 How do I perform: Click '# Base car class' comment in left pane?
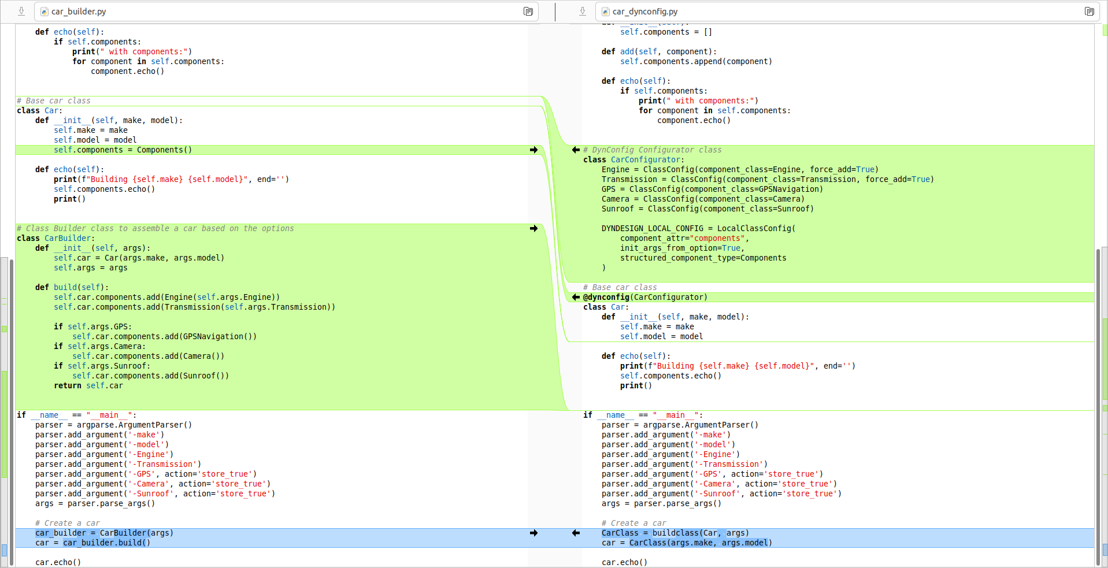(53, 101)
